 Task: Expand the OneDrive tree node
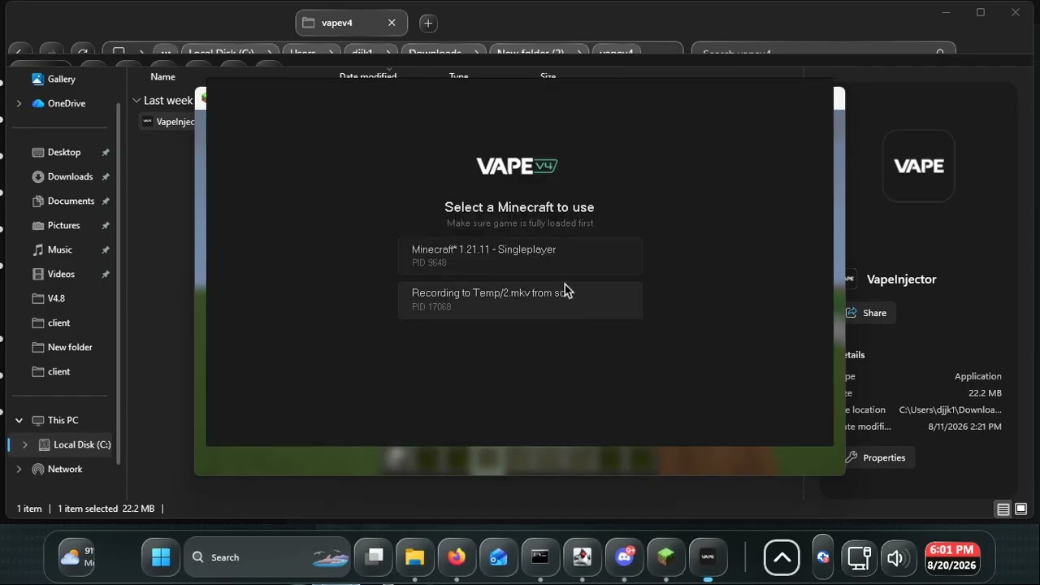[19, 103]
